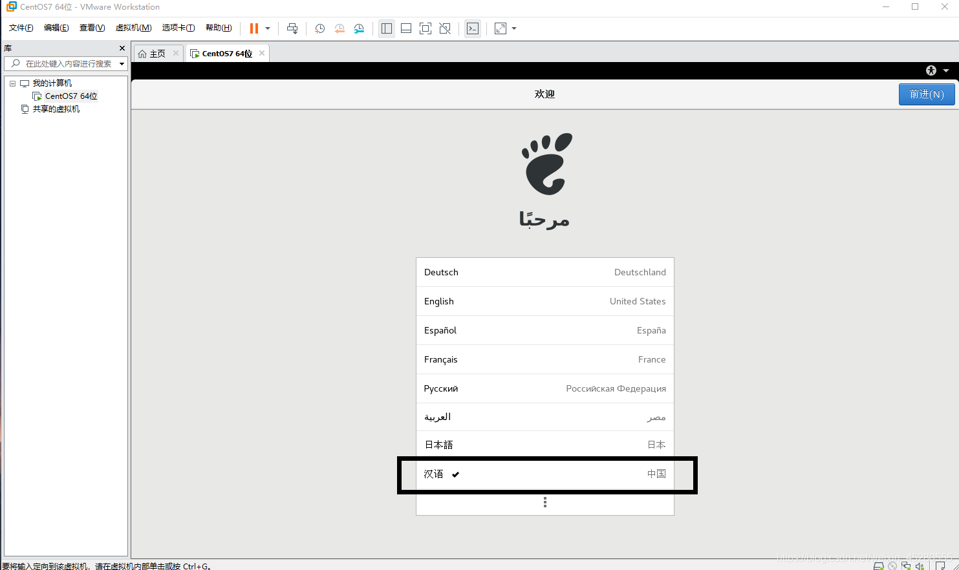Select the Arabic العربية language row
The width and height of the screenshot is (959, 570).
pyautogui.click(x=545, y=417)
